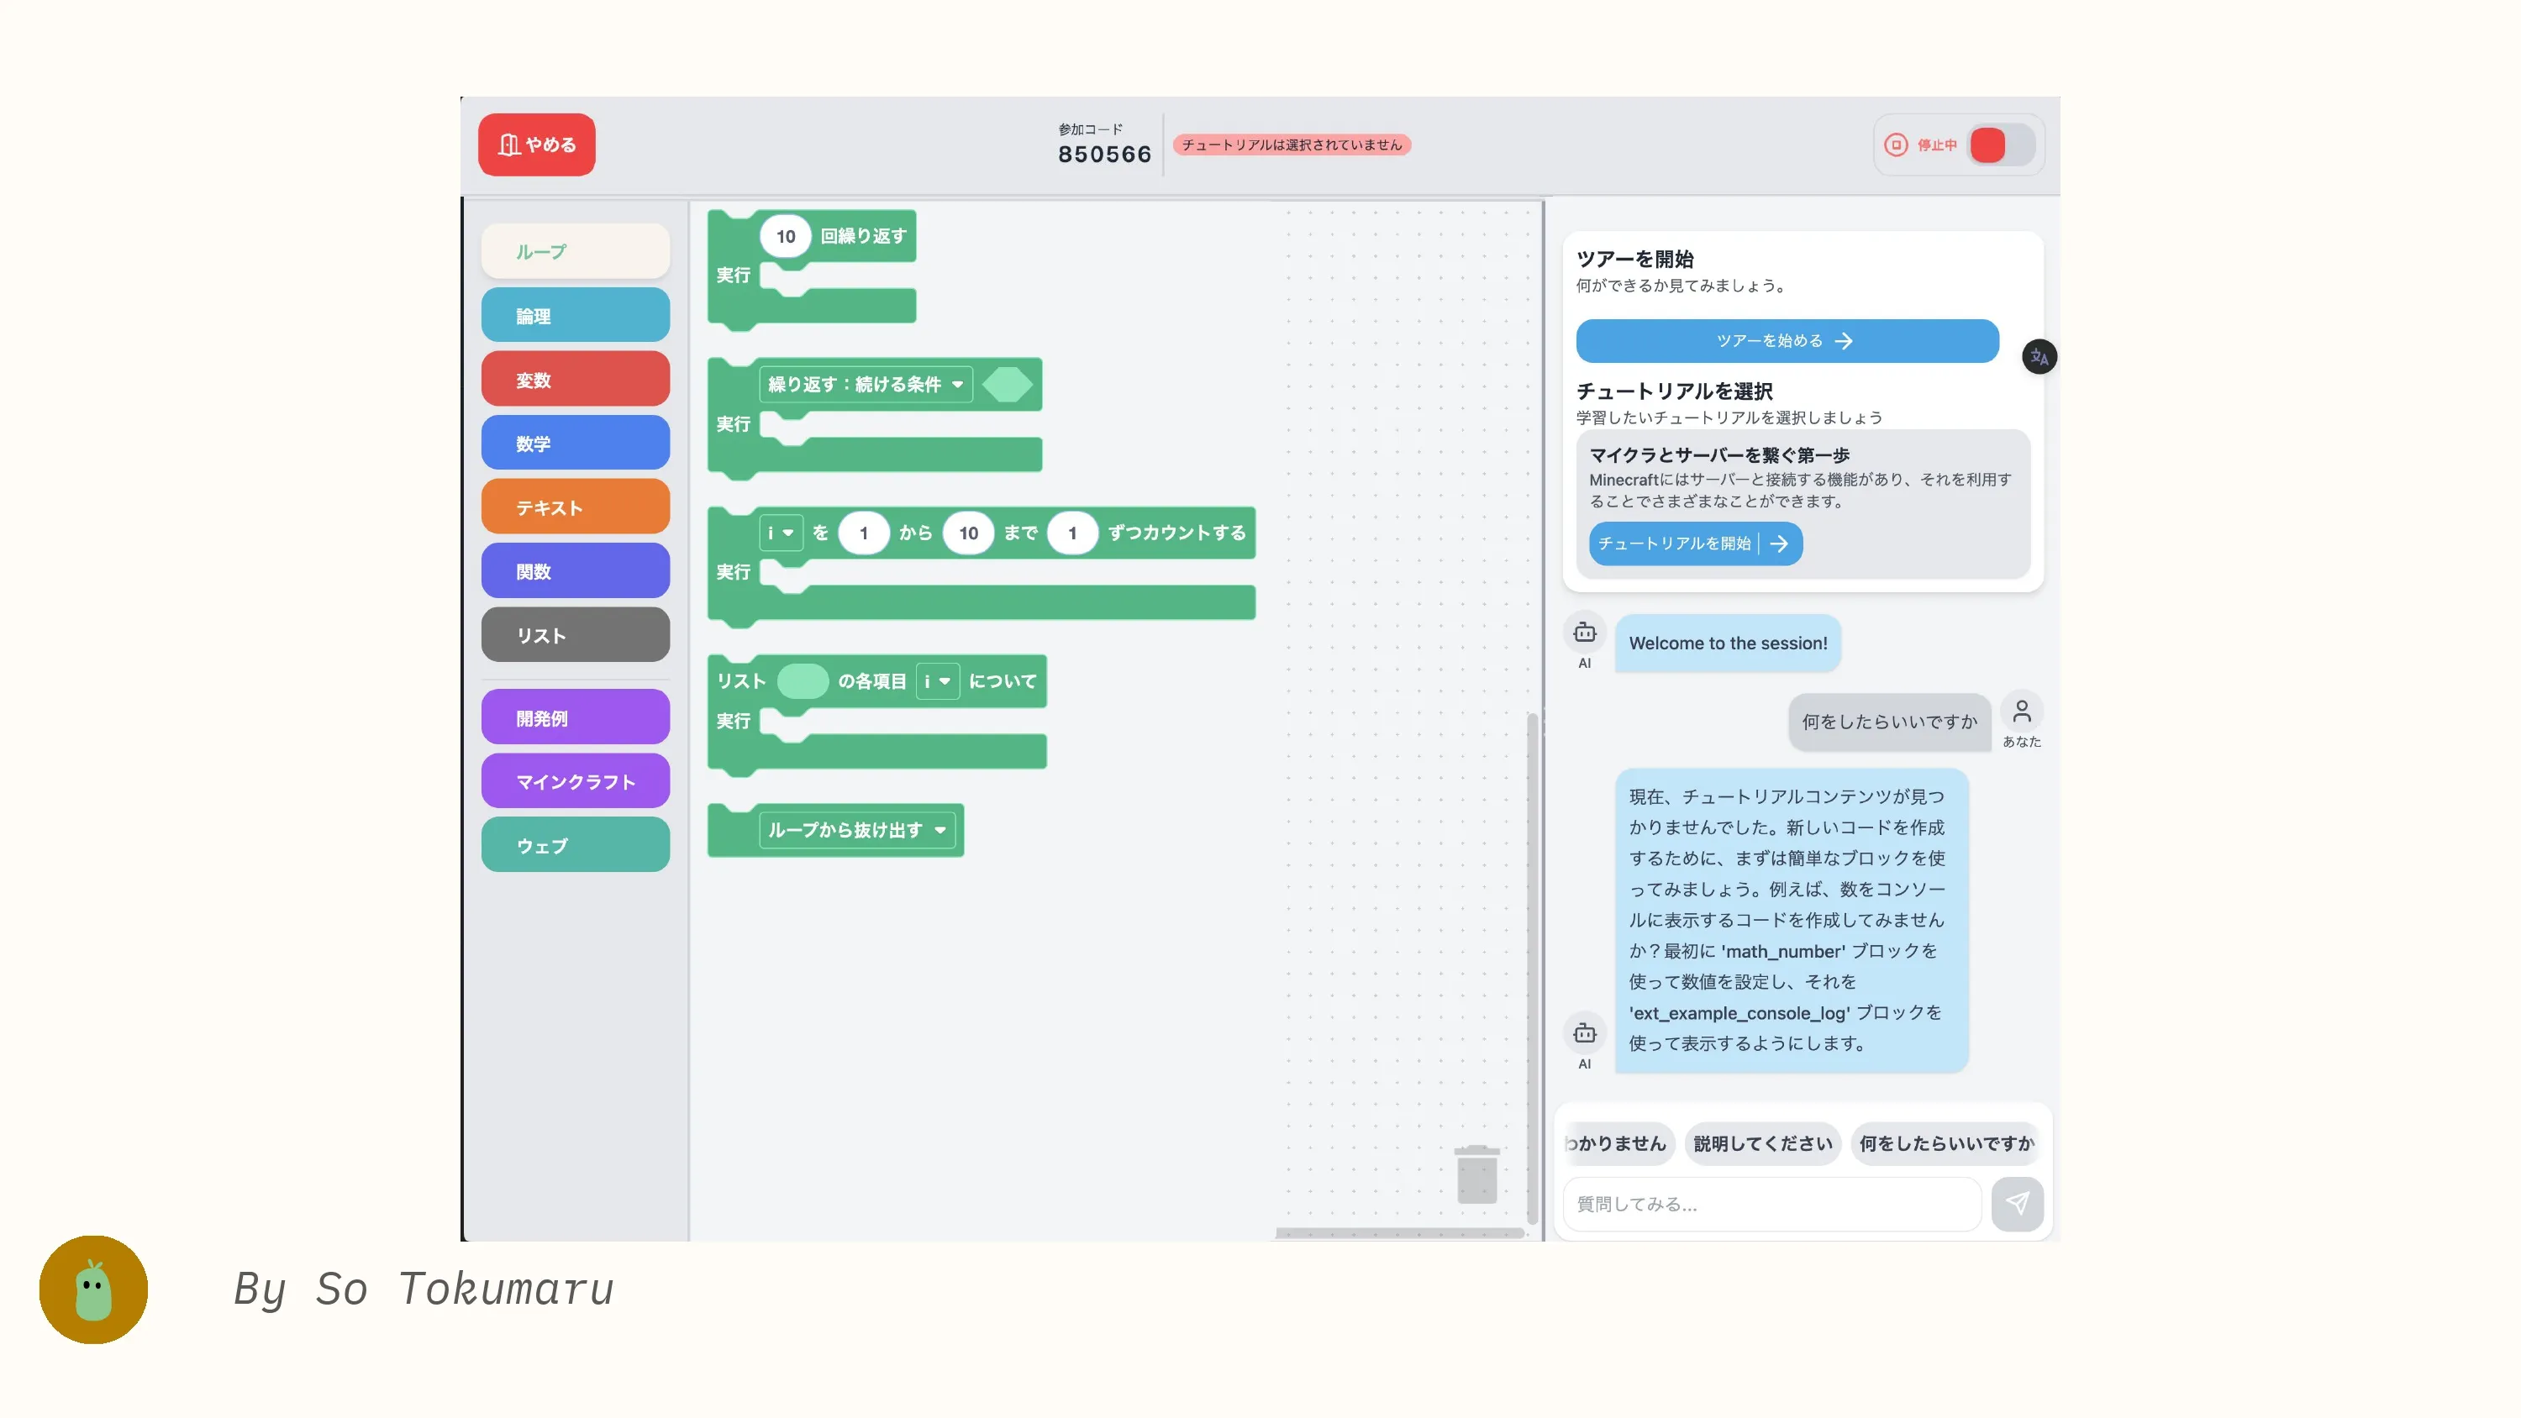This screenshot has width=2521, height=1418.
Task: Open the マインクラフト block category
Action: (x=576, y=781)
